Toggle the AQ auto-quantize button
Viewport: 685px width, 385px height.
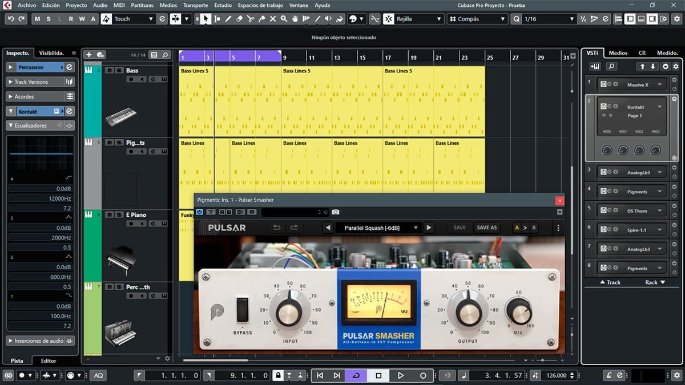(x=99, y=375)
